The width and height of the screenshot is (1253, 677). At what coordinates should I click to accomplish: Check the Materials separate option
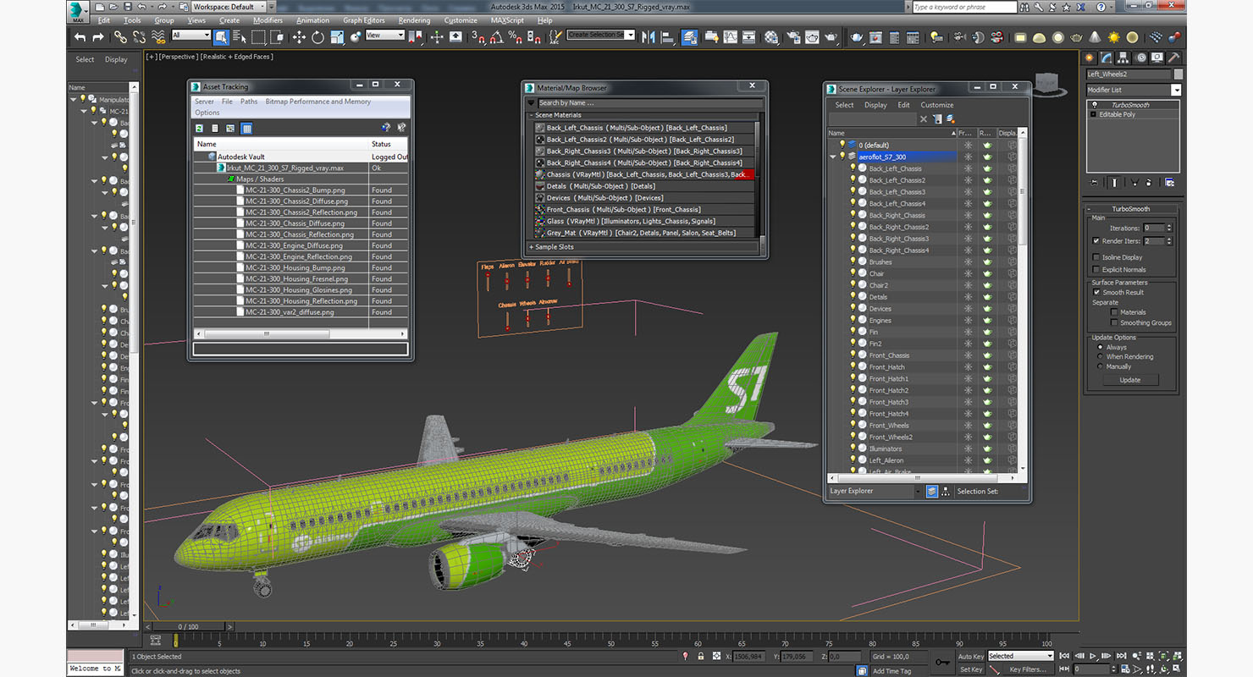click(x=1114, y=312)
